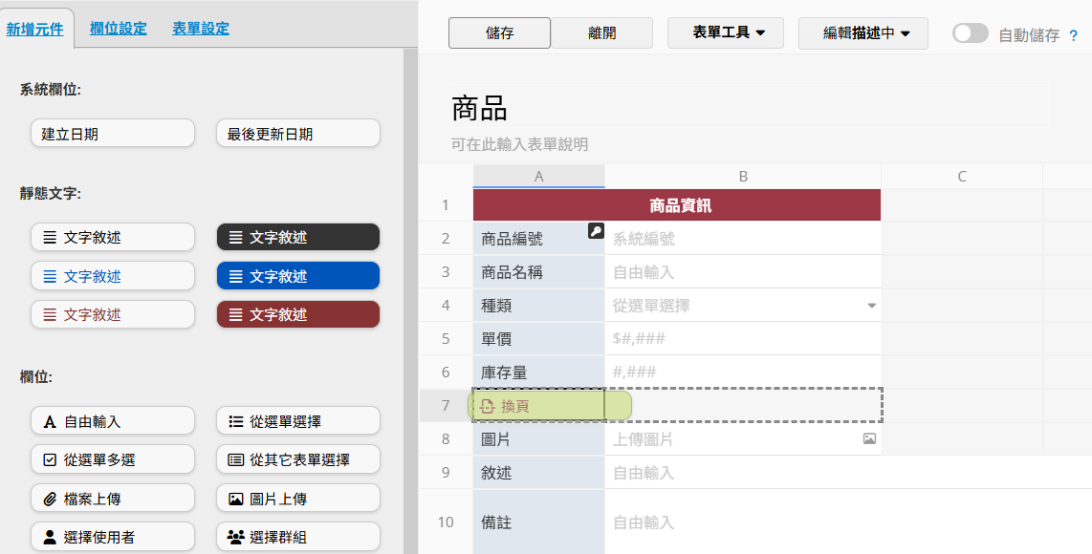Open the 編輯描述中 dropdown
The width and height of the screenshot is (1092, 554).
(x=863, y=32)
